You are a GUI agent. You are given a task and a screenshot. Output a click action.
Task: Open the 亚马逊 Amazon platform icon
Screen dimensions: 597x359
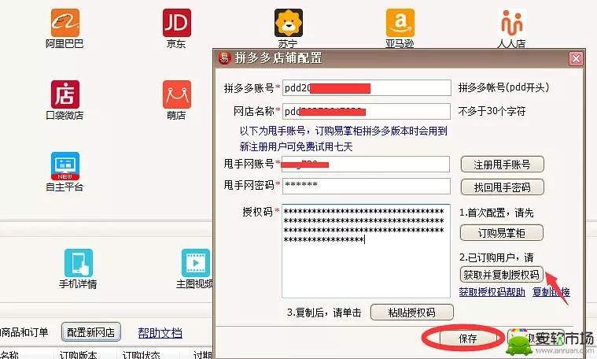[400, 24]
